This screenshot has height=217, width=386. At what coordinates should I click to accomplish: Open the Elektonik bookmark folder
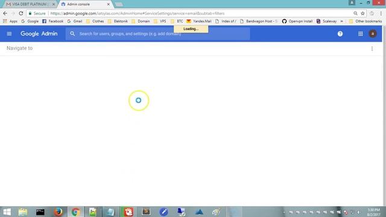[x=118, y=22]
